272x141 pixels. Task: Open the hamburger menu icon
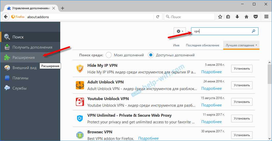click(266, 17)
